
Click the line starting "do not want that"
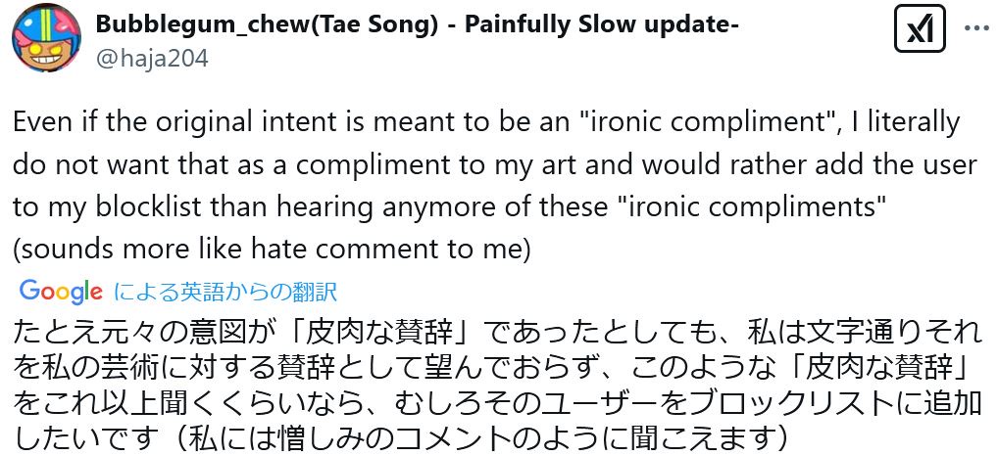click(x=495, y=164)
